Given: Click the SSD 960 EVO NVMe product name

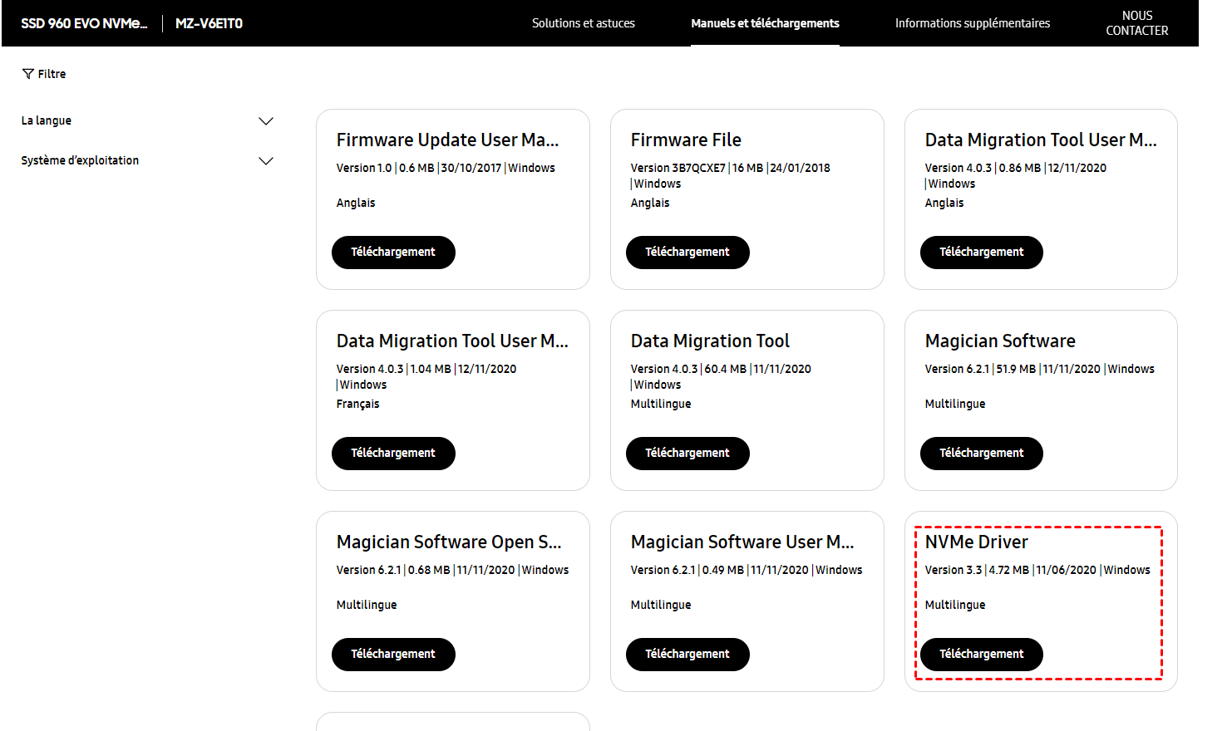Looking at the screenshot, I should click(84, 23).
